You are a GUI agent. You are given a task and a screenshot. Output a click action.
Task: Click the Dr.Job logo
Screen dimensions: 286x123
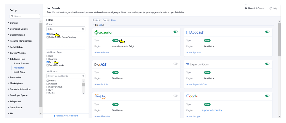(100, 64)
